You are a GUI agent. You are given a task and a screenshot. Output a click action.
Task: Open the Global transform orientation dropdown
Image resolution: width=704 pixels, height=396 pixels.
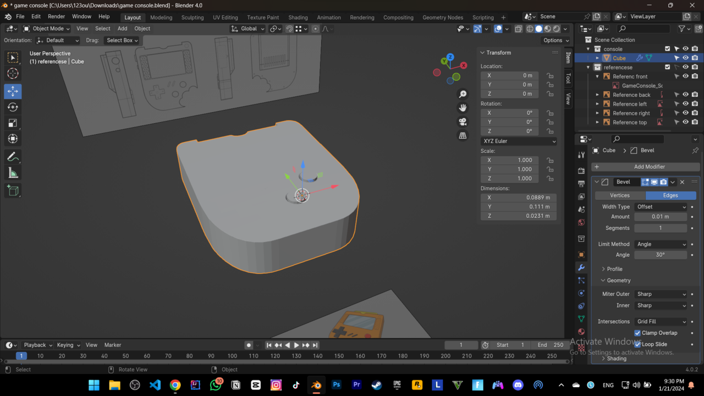click(x=248, y=29)
